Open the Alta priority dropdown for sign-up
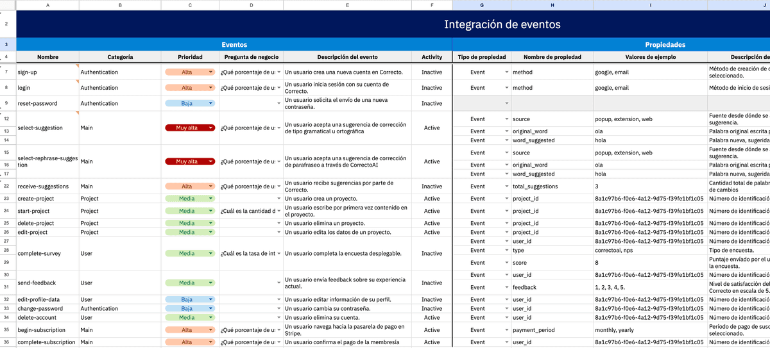The width and height of the screenshot is (770, 348). click(190, 72)
